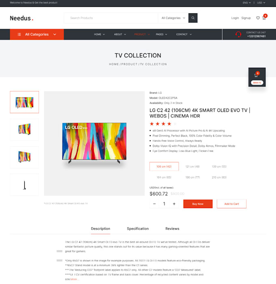Select the side-profile TV thumbnail
The height and width of the screenshot is (284, 276).
[x=24, y=185]
